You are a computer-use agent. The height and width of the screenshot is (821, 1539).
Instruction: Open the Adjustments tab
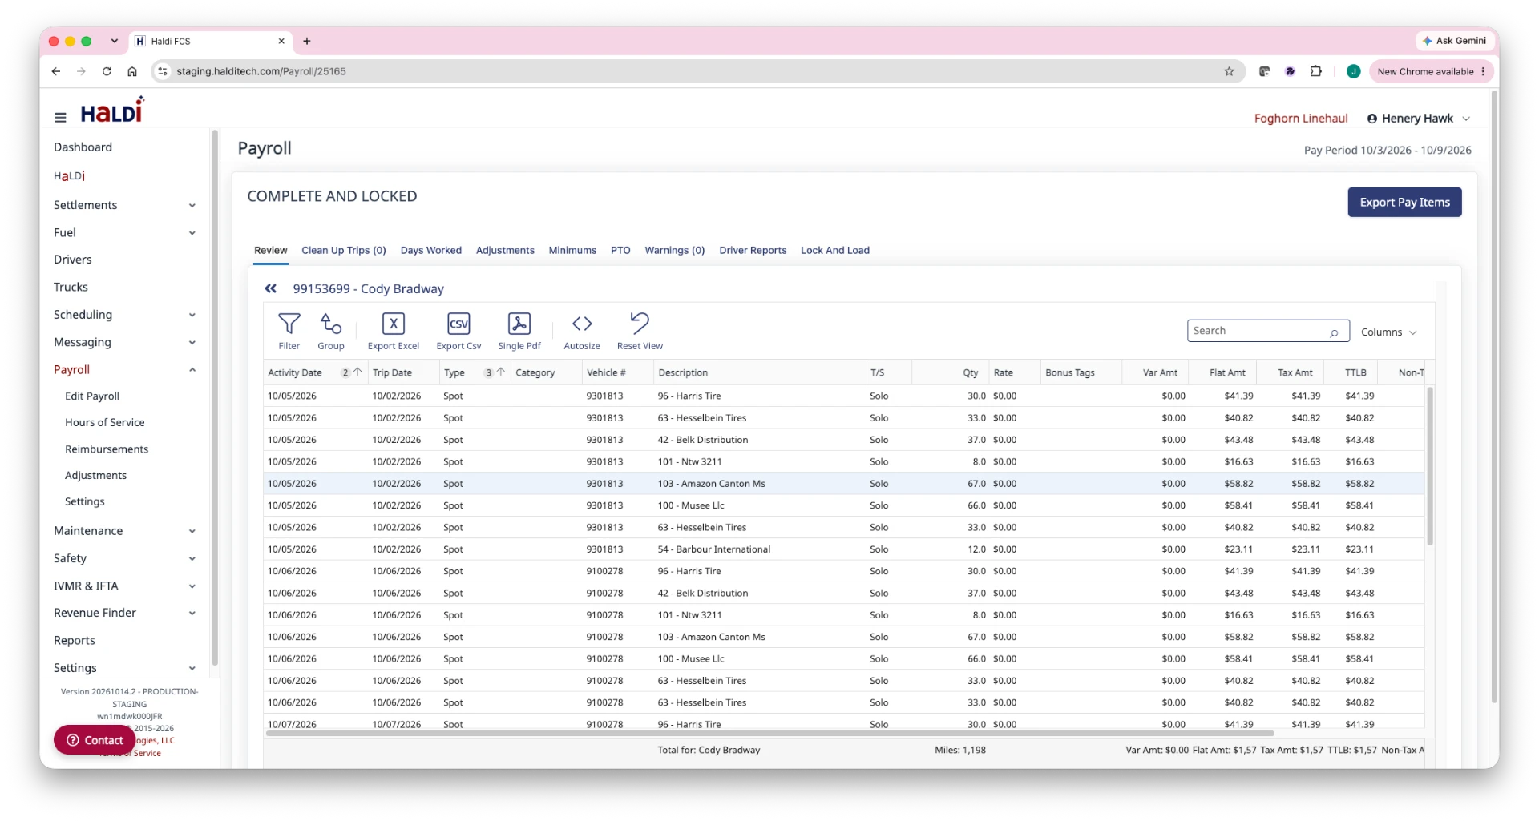505,250
